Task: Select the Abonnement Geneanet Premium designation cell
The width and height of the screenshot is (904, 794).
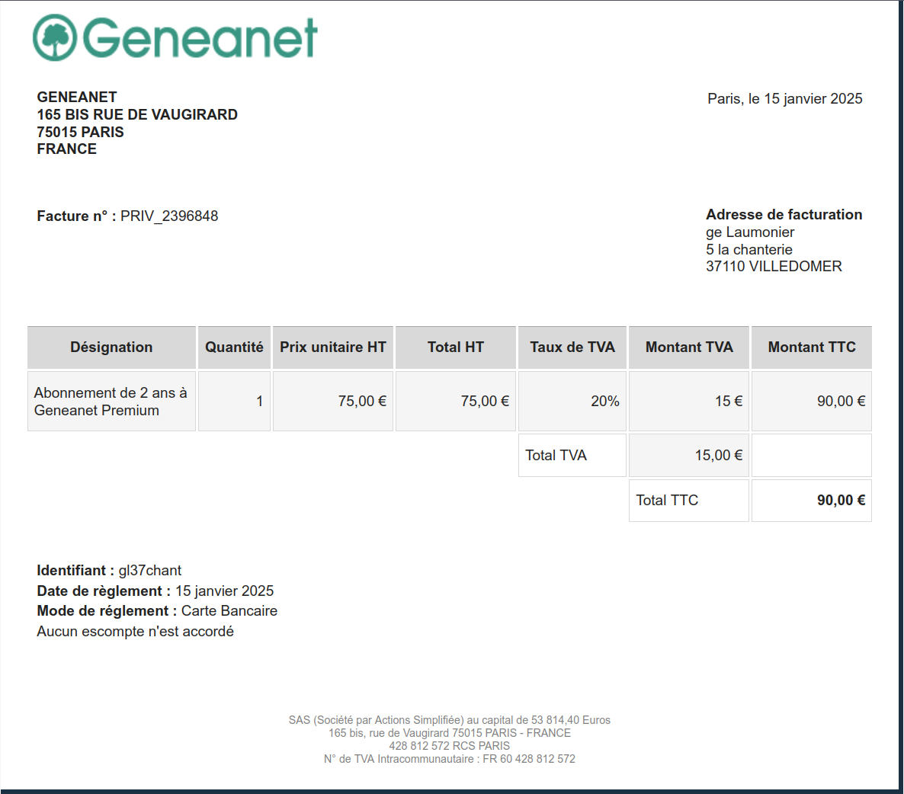Action: coord(111,402)
